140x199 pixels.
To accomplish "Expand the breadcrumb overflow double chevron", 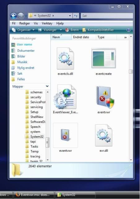I will [35, 16].
